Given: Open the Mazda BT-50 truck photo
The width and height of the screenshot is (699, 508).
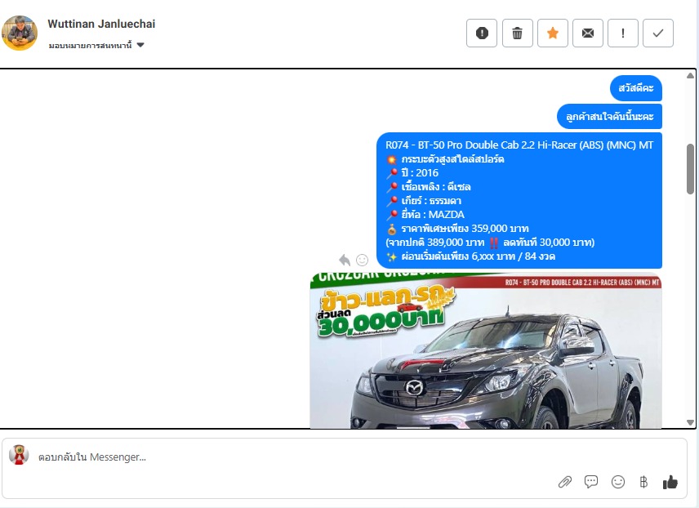Looking at the screenshot, I should point(486,350).
